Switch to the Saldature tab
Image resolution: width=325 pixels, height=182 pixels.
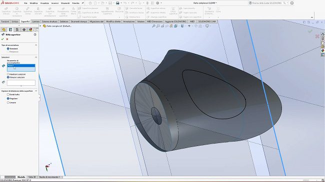click(64, 21)
